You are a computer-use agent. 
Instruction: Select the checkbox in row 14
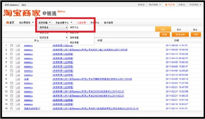pyautogui.click(x=11, y=100)
